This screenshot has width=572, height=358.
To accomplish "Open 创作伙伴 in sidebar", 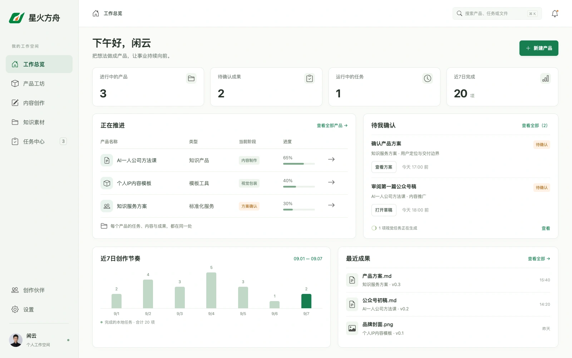I will pyautogui.click(x=39, y=290).
